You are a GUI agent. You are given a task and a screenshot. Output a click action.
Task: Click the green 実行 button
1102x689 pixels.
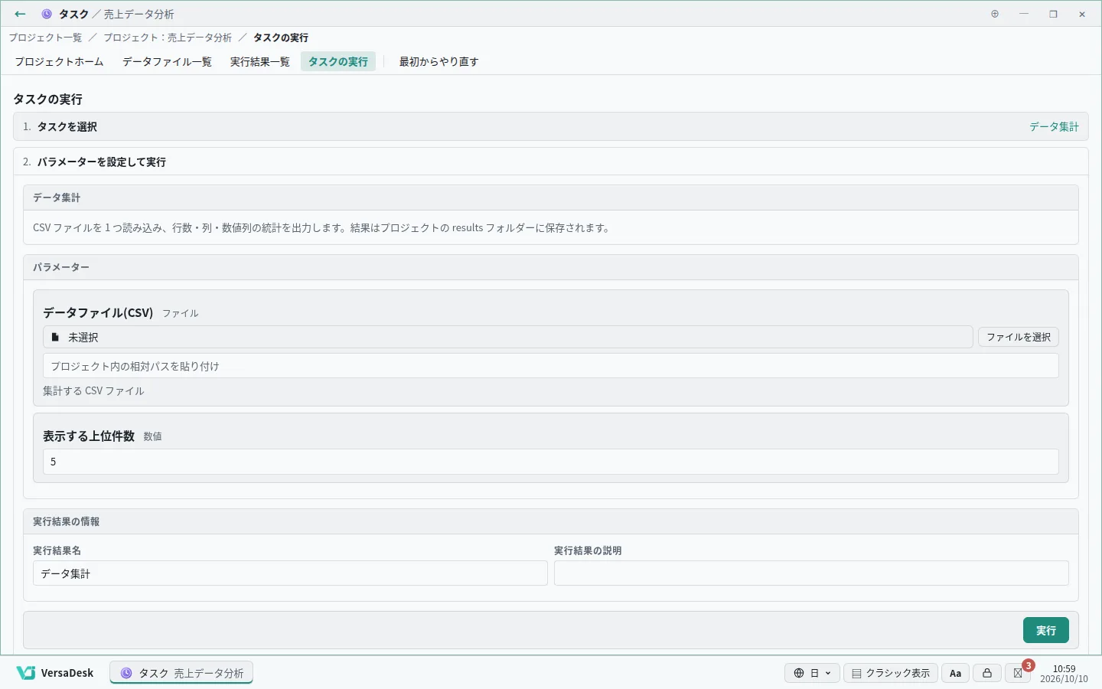pyautogui.click(x=1045, y=630)
